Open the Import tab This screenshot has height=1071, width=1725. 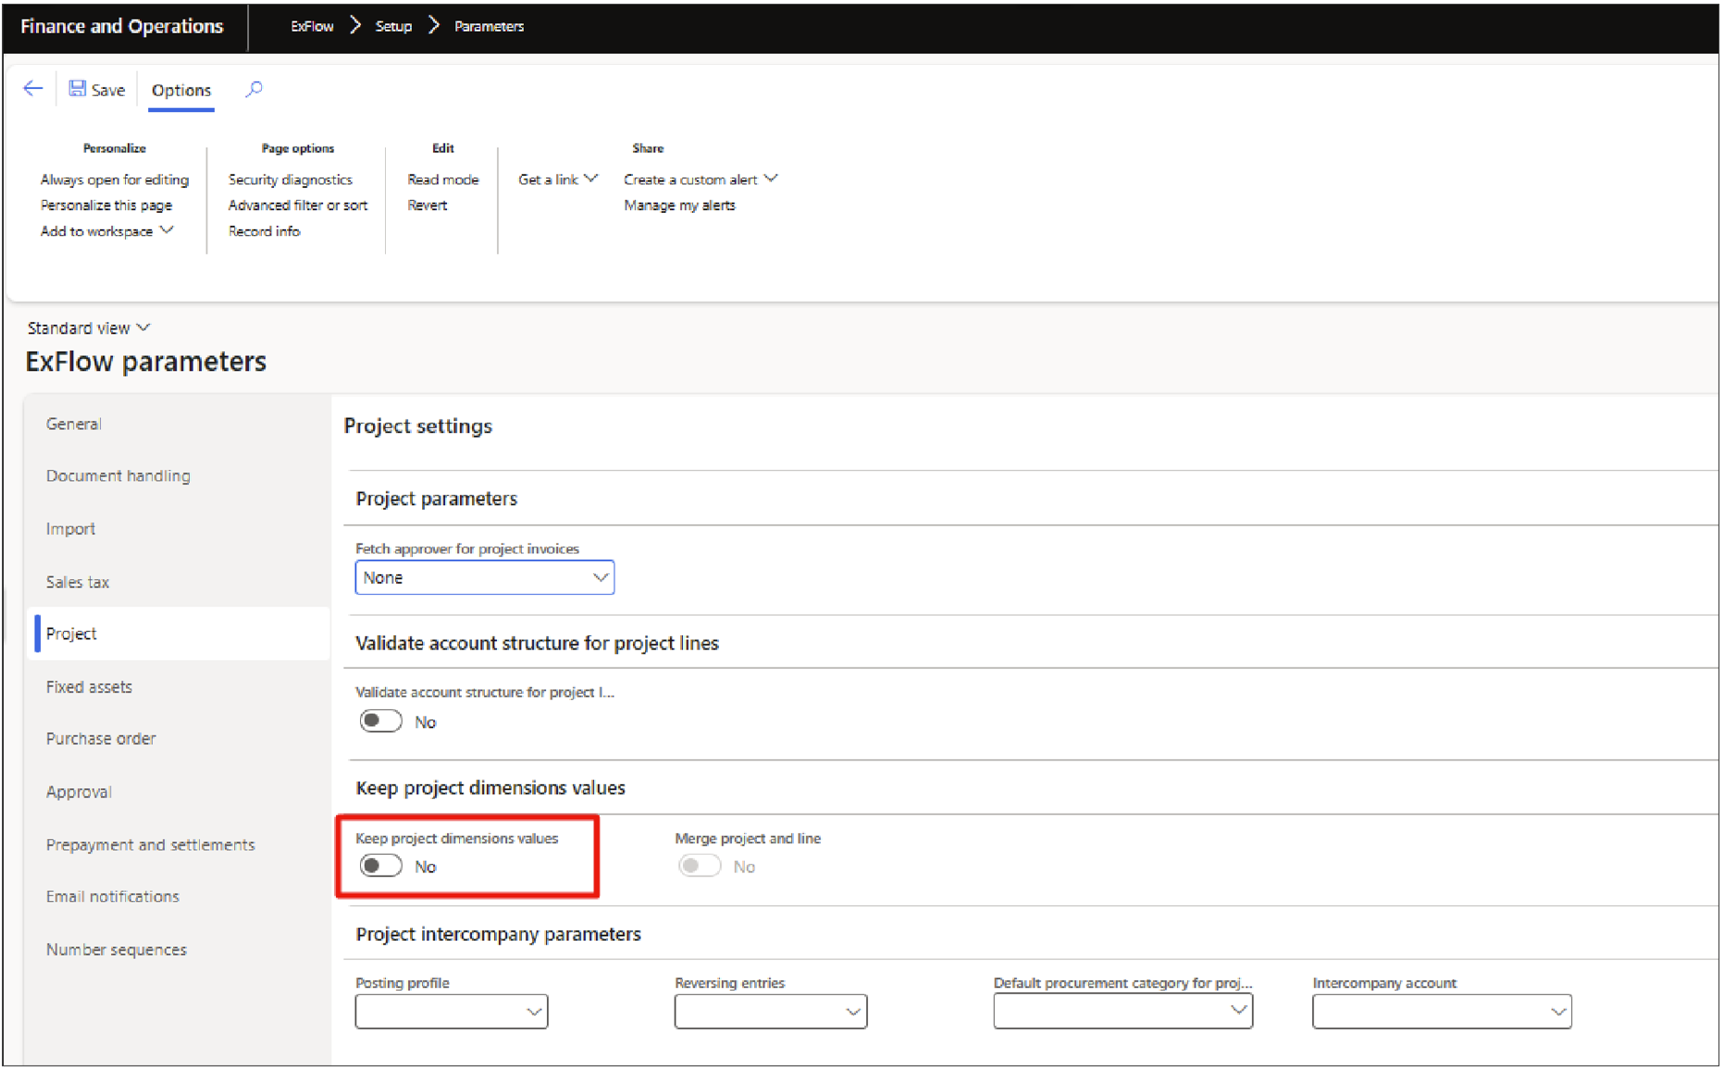click(71, 529)
